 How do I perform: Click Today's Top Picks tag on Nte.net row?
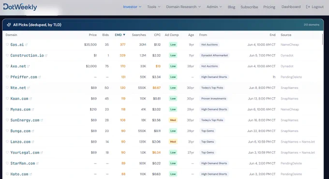tap(212, 88)
